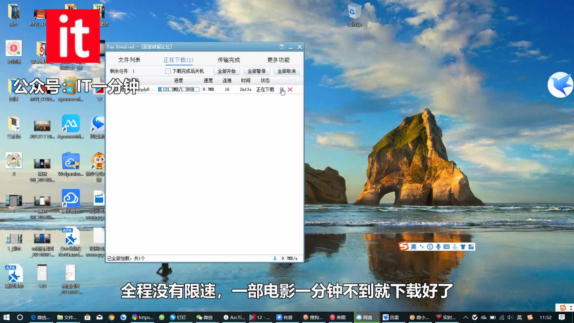
Task: Select the 包你说 QR code desktop icon
Action: [x=14, y=52]
